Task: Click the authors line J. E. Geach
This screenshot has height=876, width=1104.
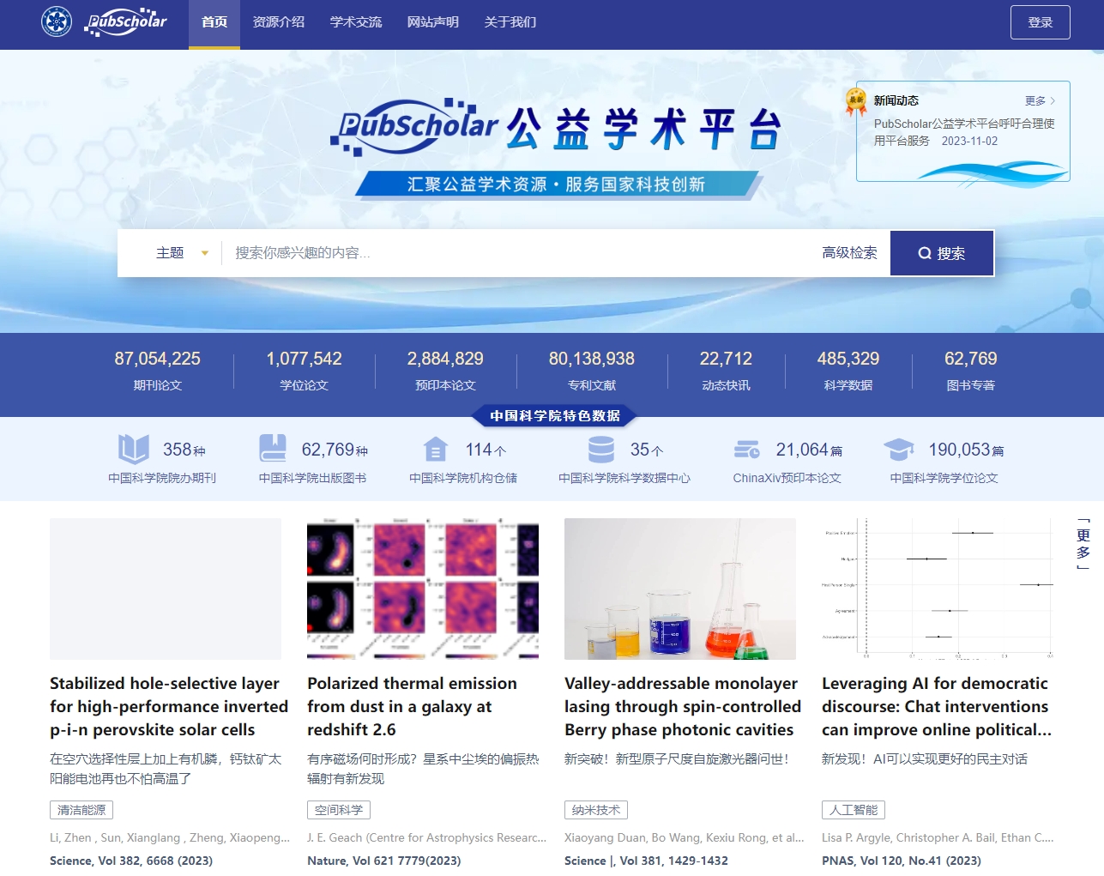Action: point(426,837)
